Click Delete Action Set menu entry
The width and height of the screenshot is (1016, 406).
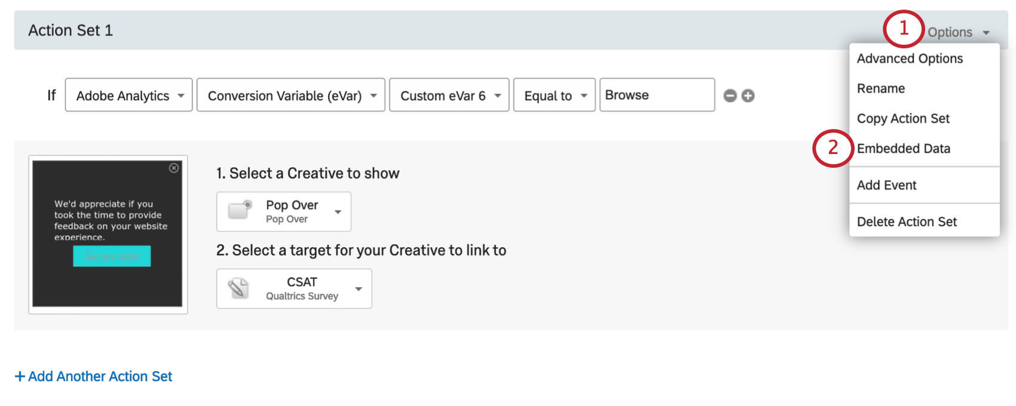907,222
